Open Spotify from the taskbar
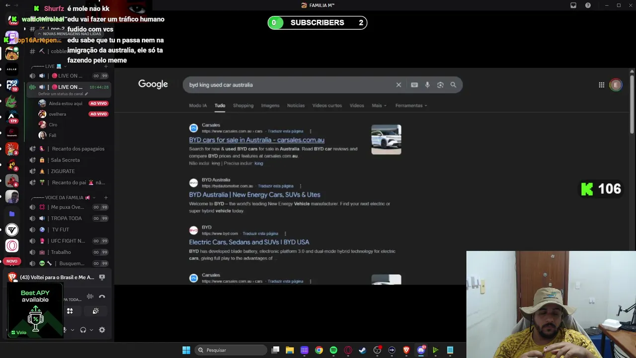The image size is (636, 358). pos(333,350)
